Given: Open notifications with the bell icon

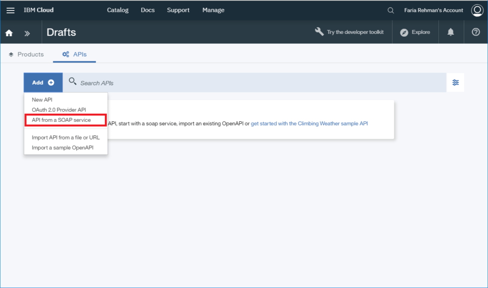Looking at the screenshot, I should click(451, 32).
